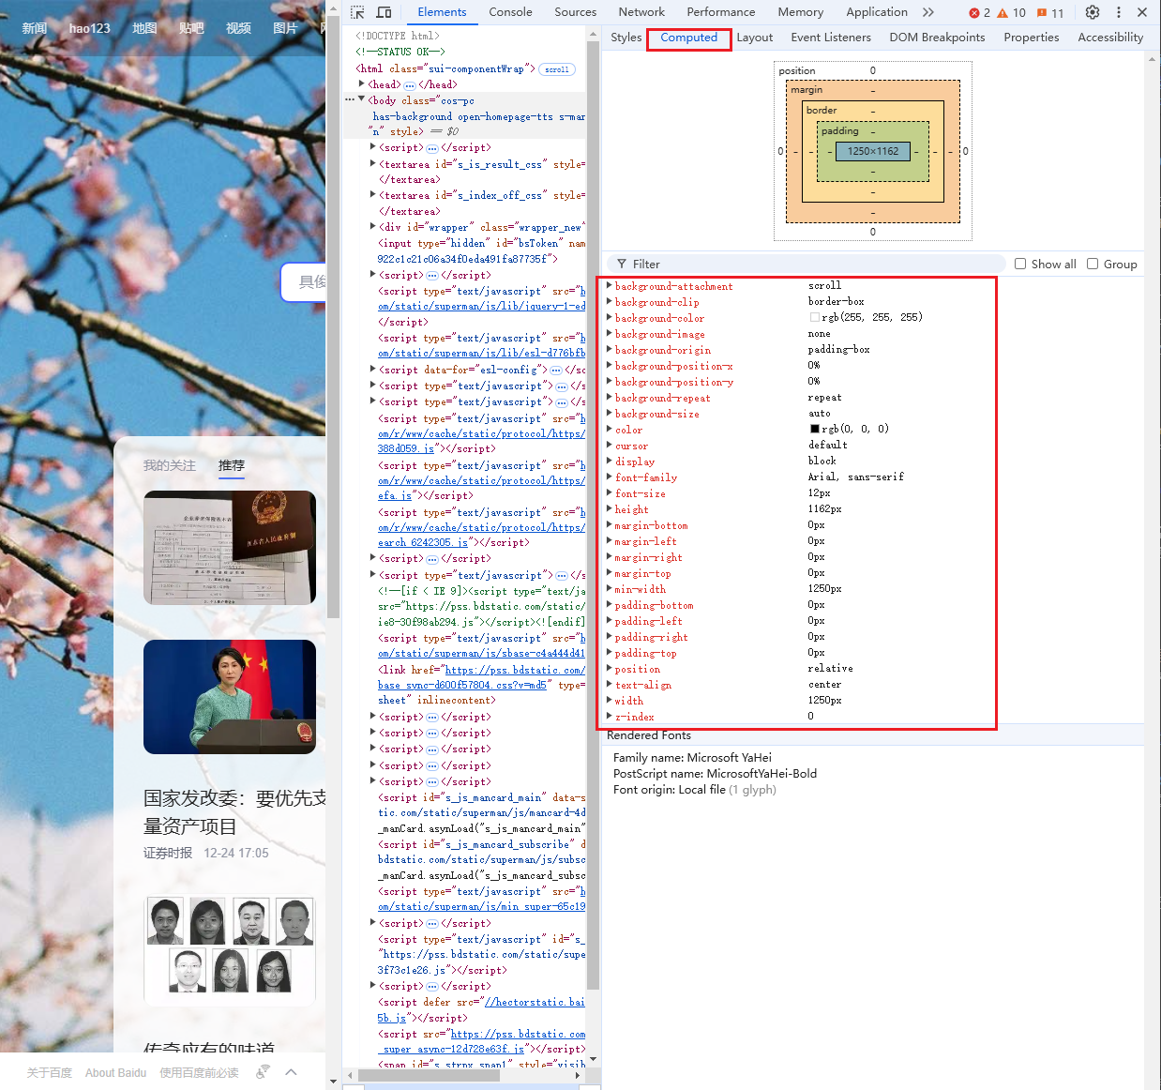Select the Computed pane tab
Screen dimensions: 1161x1090
(689, 38)
